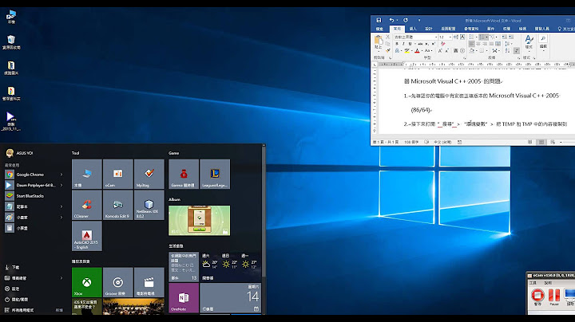Viewport: 575px width, 322px height.
Task: Open the AutoCAD 2015 - English tile
Action: pos(86,237)
